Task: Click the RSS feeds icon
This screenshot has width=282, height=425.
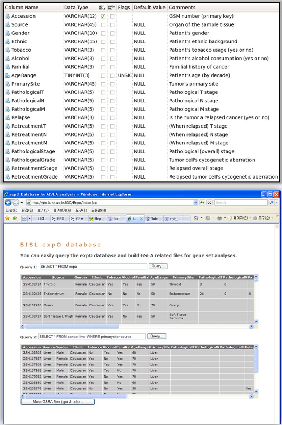Action: [x=208, y=218]
